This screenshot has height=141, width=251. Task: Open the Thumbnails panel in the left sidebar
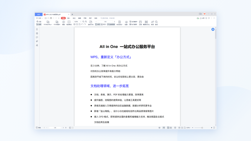[37, 33]
